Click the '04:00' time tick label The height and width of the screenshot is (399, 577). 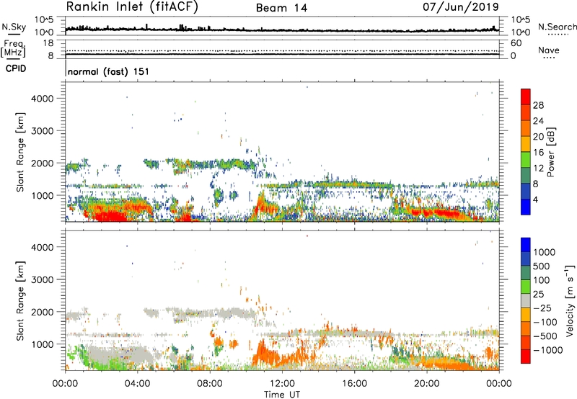138,384
